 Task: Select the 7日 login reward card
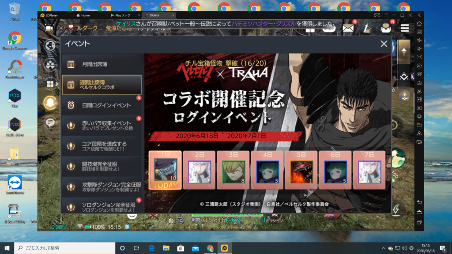[369, 170]
